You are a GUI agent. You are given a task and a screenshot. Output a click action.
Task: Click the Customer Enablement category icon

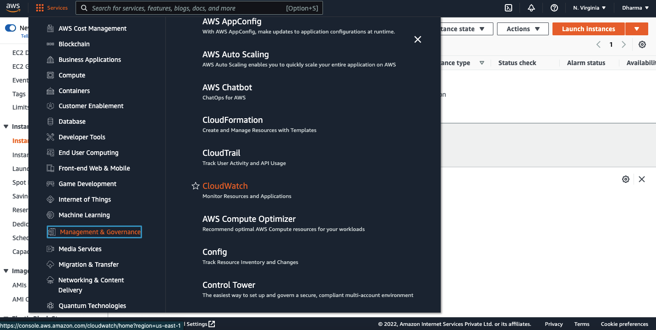[50, 106]
